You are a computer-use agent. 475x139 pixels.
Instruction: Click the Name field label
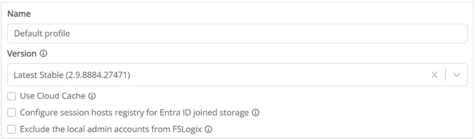pos(19,14)
